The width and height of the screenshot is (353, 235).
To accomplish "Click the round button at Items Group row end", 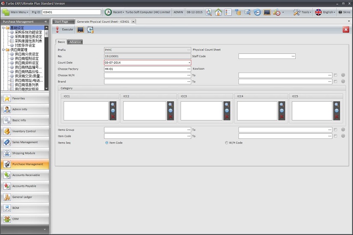I will (343, 129).
